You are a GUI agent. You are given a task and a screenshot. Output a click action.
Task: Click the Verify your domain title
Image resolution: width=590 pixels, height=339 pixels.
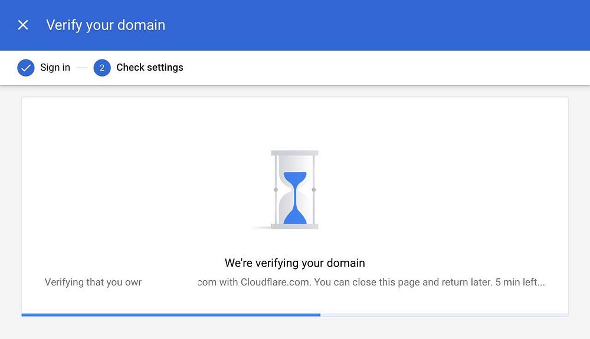(106, 25)
